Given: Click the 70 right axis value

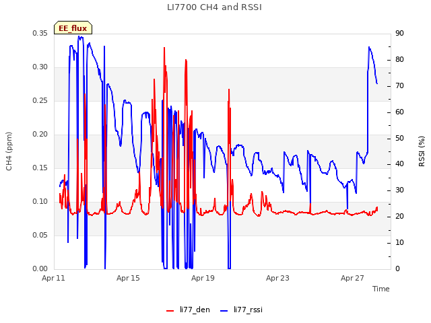Looking at the screenshot, I should [399, 86].
